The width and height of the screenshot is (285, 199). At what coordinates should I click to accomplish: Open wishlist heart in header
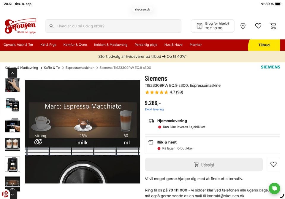(x=258, y=26)
